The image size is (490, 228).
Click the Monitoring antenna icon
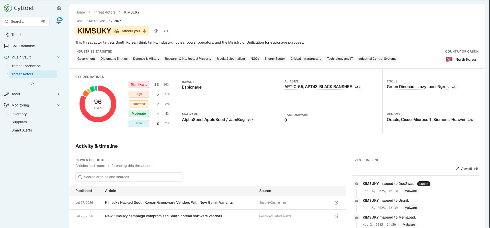6,105
